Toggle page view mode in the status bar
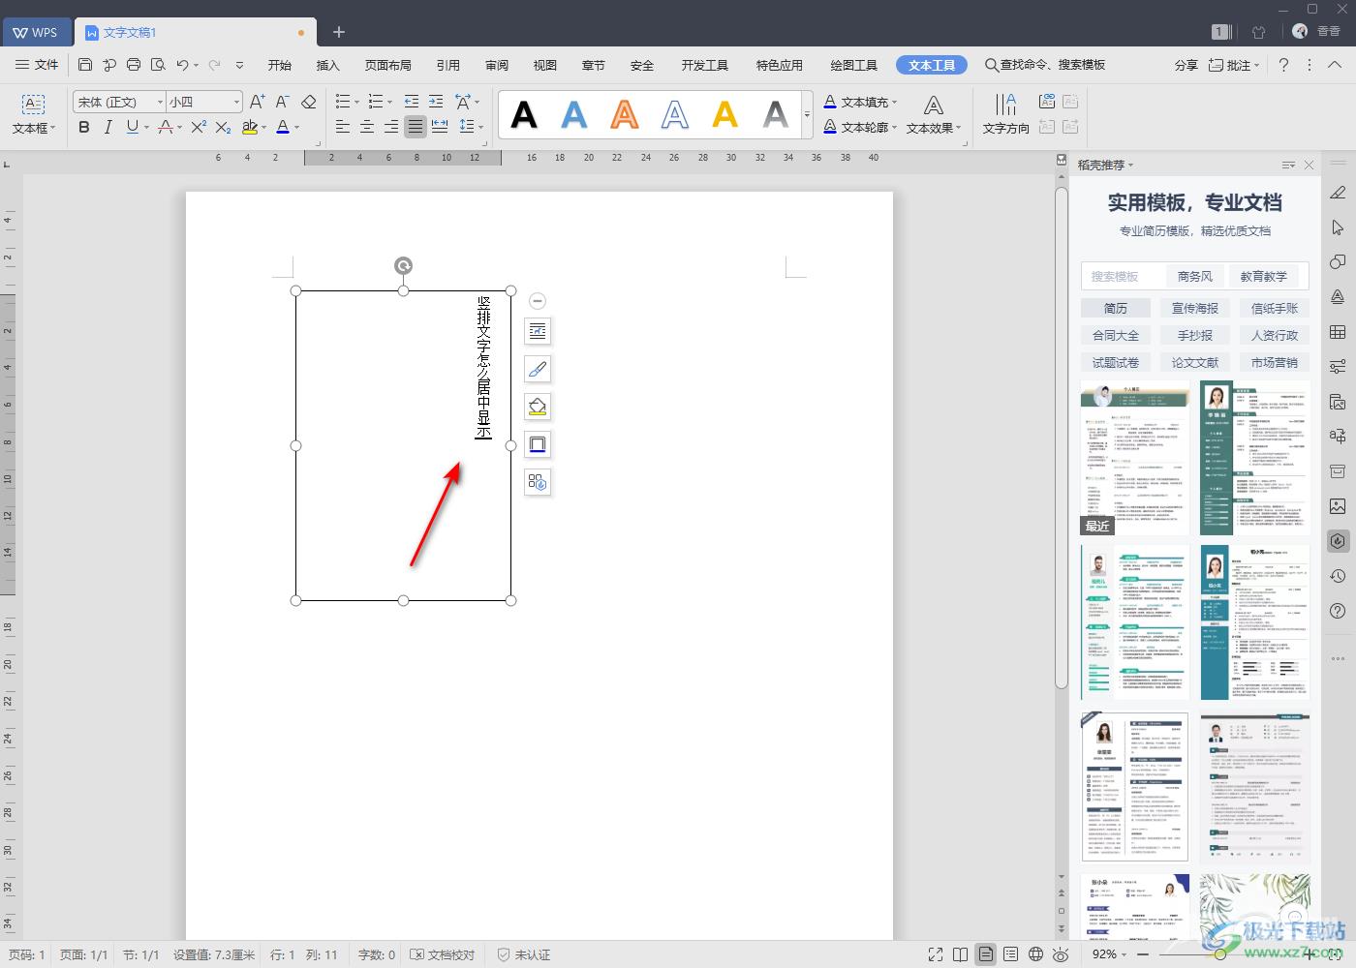 985,954
